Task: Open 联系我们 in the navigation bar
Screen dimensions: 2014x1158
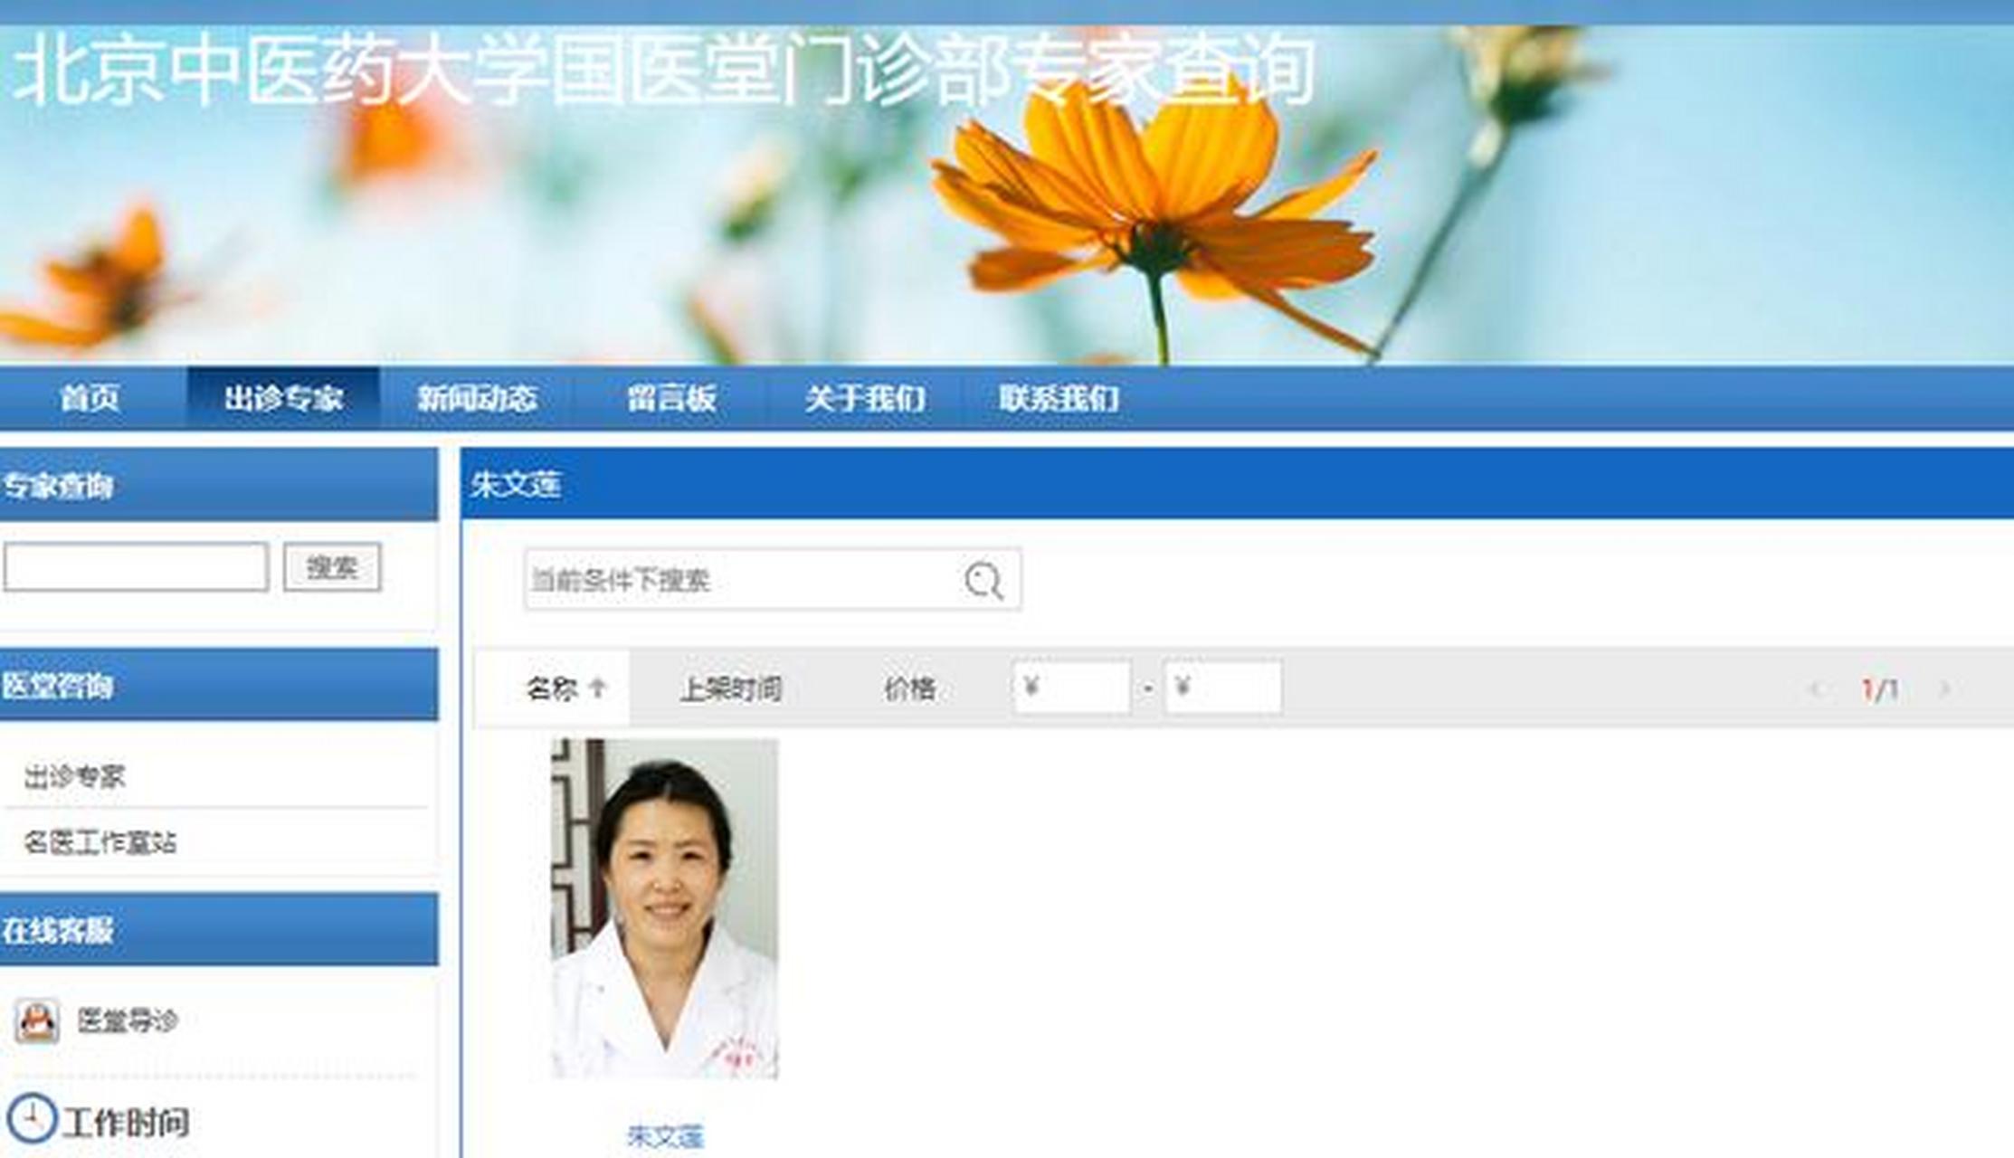Action: (1059, 398)
